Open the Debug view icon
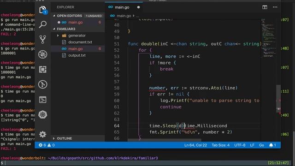Image resolution: width=295 pixels, height=166 pixels. pos(43,54)
